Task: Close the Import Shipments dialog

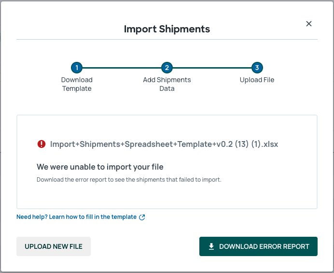Action: (x=308, y=24)
